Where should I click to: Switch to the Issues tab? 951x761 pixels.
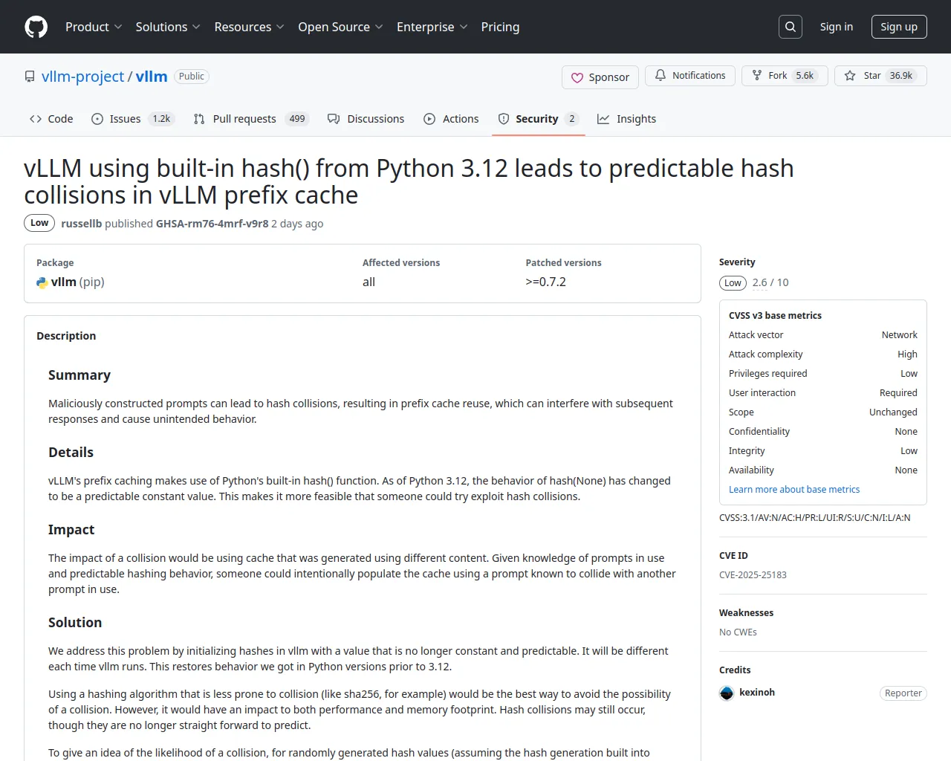pos(133,119)
